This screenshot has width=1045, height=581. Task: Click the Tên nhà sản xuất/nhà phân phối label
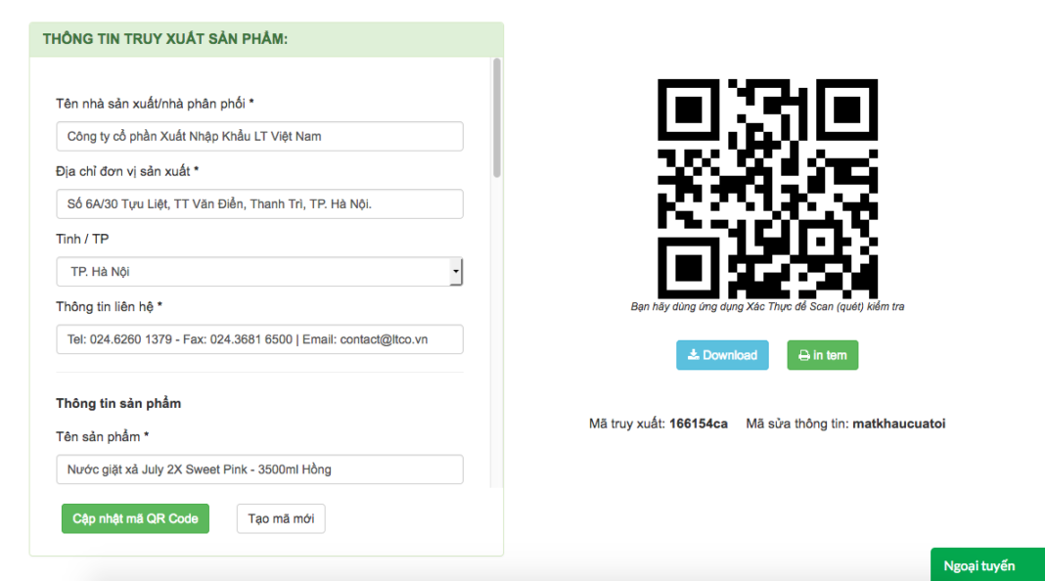pyautogui.click(x=155, y=103)
